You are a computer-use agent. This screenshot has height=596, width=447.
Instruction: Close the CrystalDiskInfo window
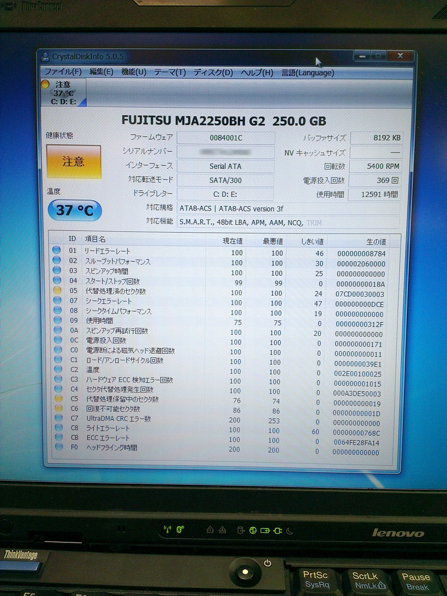pos(400,56)
